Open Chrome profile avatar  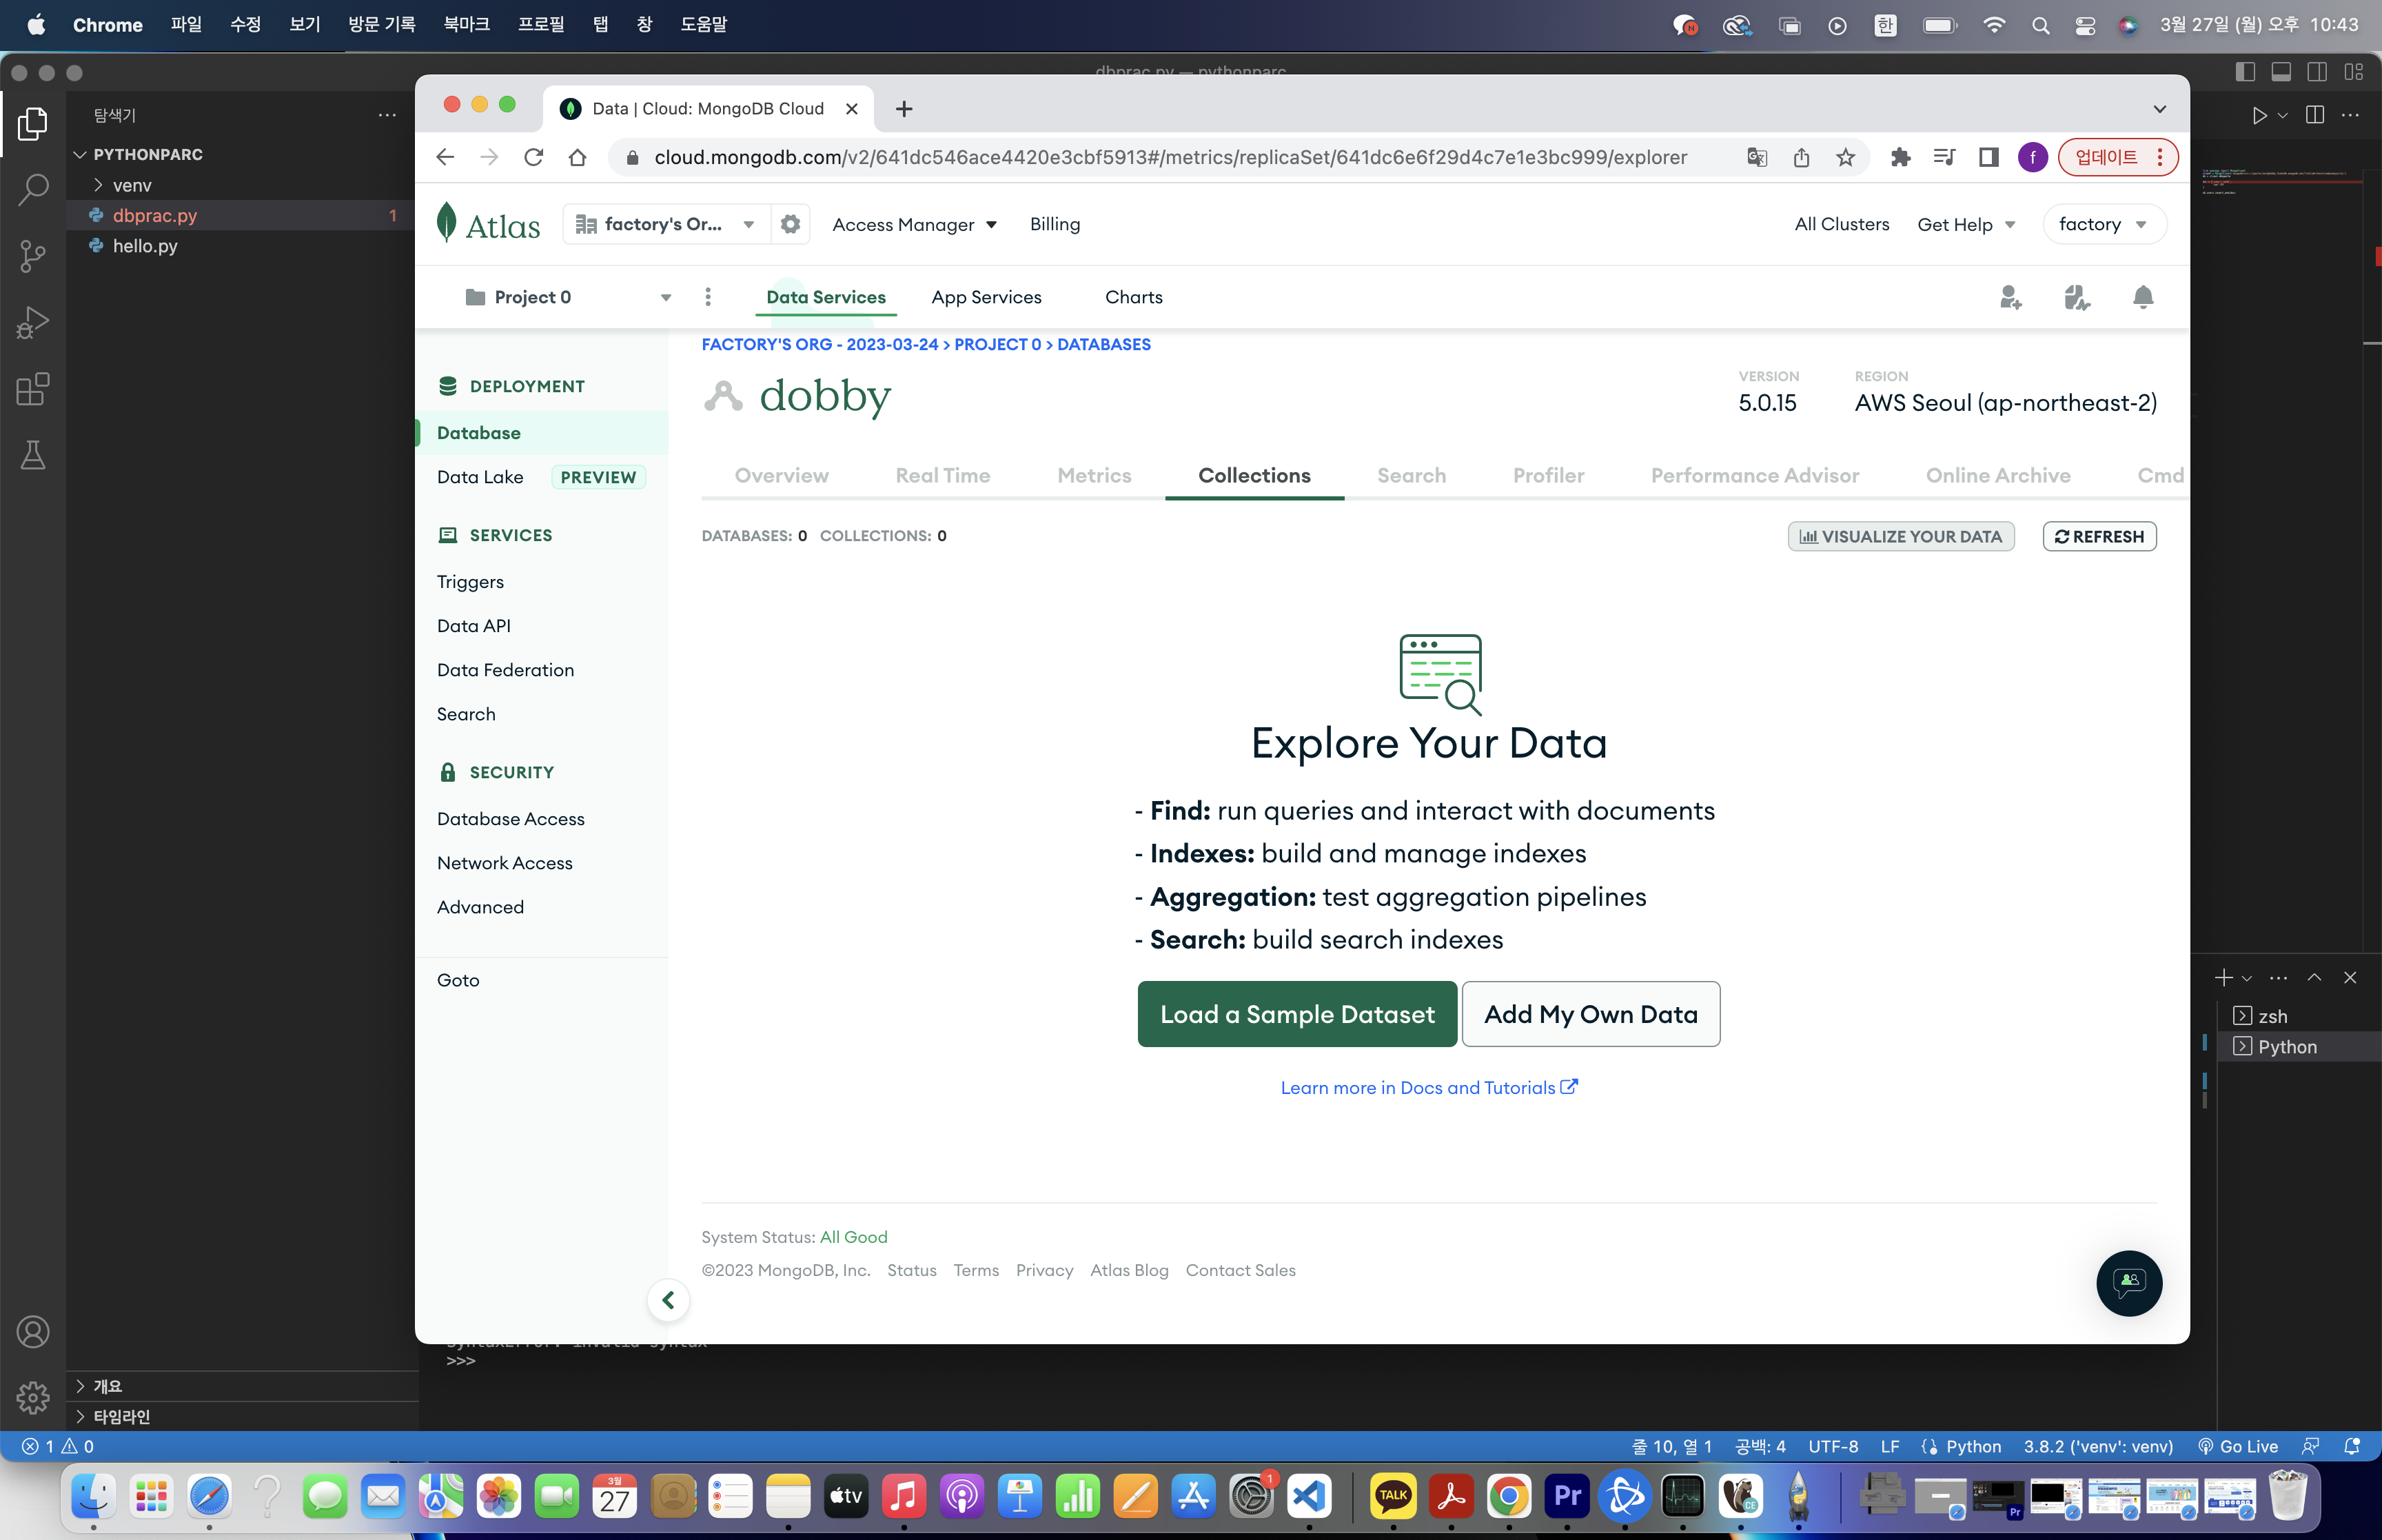tap(2032, 157)
